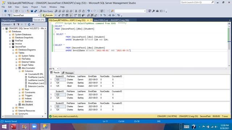Image resolution: width=232 pixels, height=130 pixels.
Task: Click the Cut scissors icon
Action: click(x=76, y=11)
